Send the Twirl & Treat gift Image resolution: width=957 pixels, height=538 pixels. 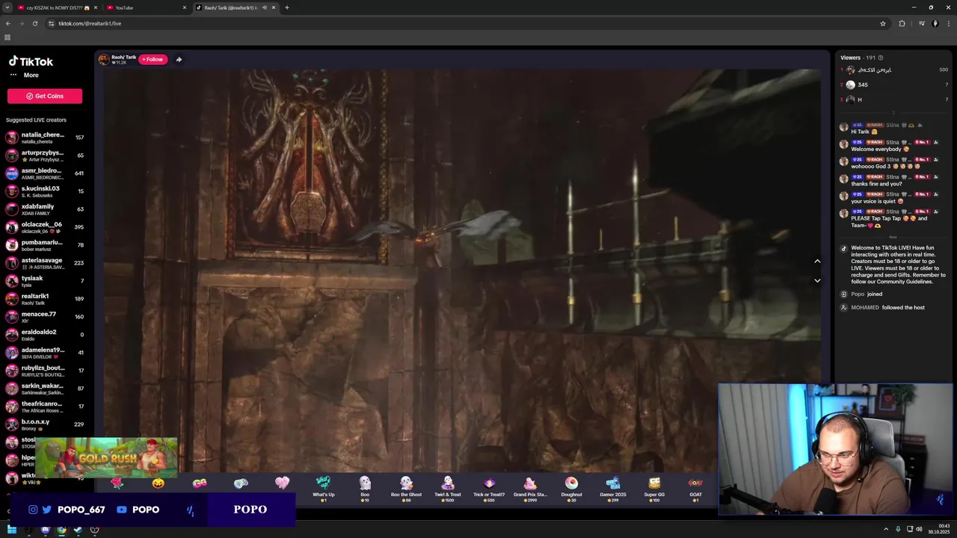448,489
